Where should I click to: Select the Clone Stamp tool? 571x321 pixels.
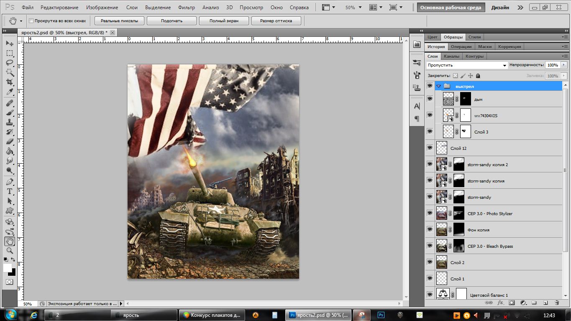pos(10,122)
